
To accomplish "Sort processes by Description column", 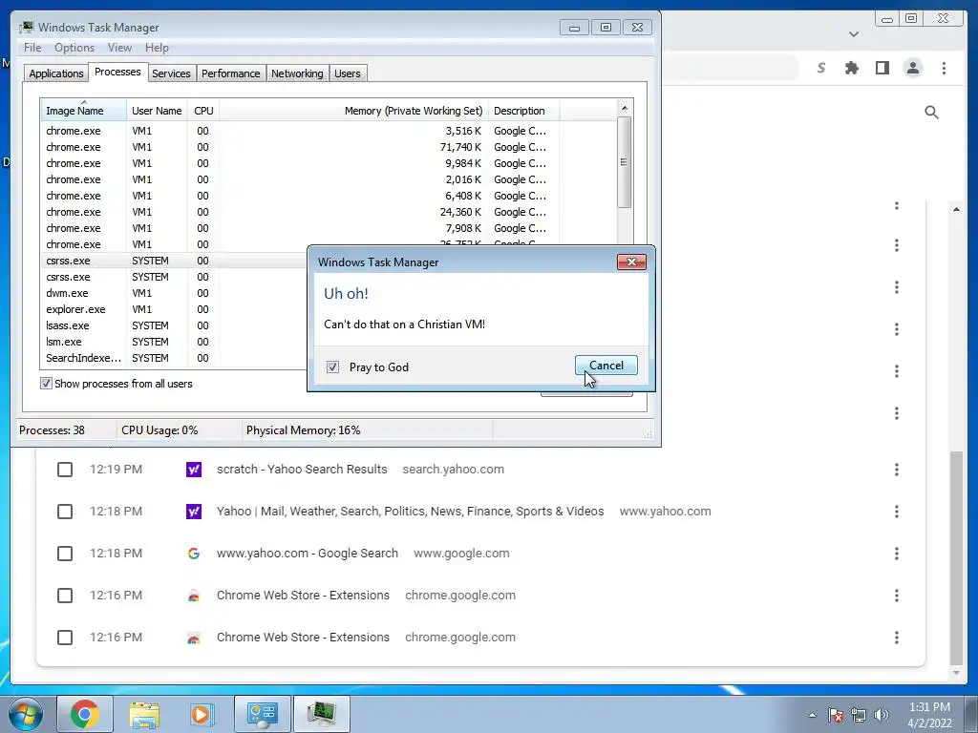I will point(524,111).
